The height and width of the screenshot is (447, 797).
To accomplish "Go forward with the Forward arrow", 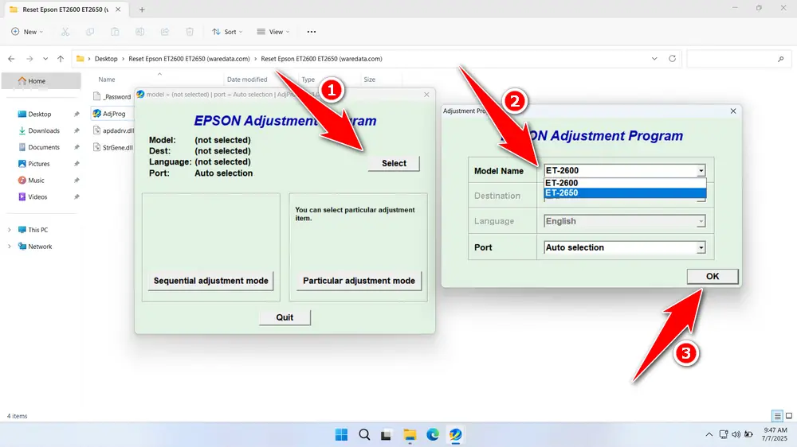I will point(29,59).
